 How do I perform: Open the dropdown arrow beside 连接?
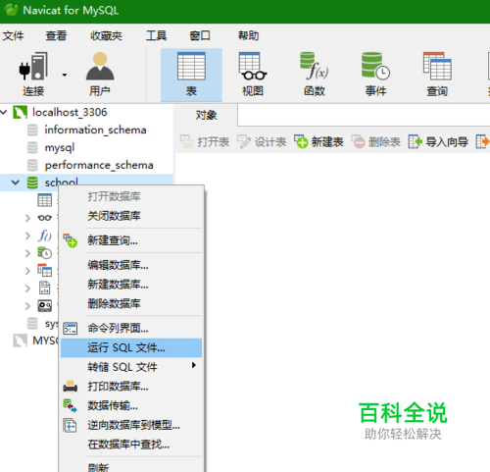click(x=65, y=75)
